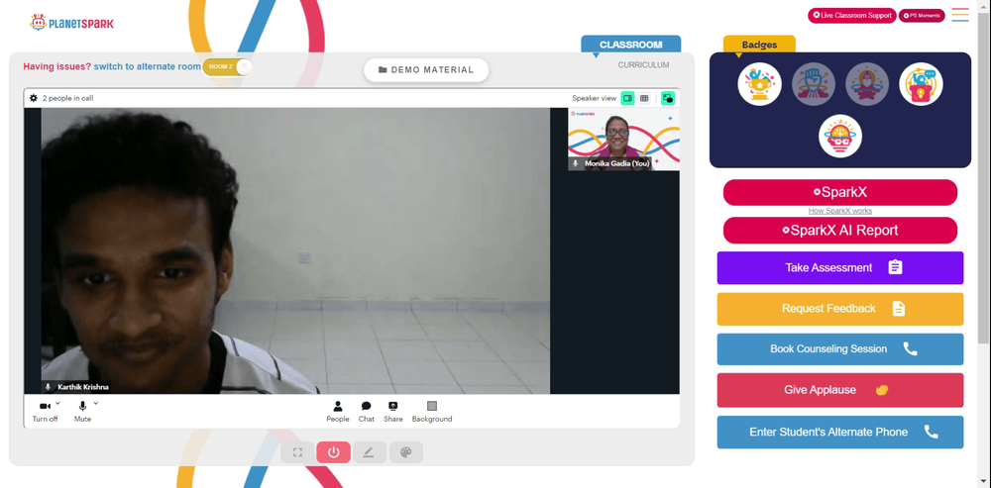Open the Demo Material folder button
This screenshot has height=488, width=991.
(x=426, y=70)
